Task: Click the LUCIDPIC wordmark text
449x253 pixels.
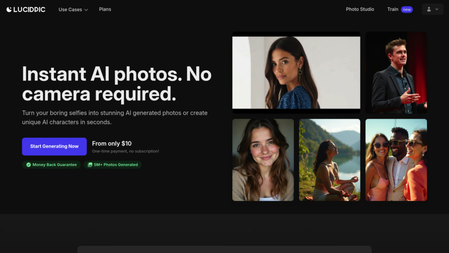Action: pyautogui.click(x=29, y=9)
